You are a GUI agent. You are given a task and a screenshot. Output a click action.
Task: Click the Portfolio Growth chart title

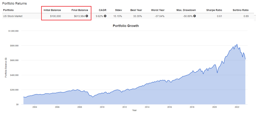(126, 26)
